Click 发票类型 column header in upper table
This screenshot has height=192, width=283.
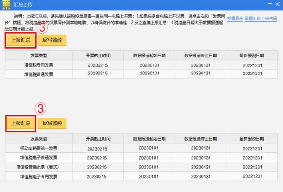coord(39,55)
